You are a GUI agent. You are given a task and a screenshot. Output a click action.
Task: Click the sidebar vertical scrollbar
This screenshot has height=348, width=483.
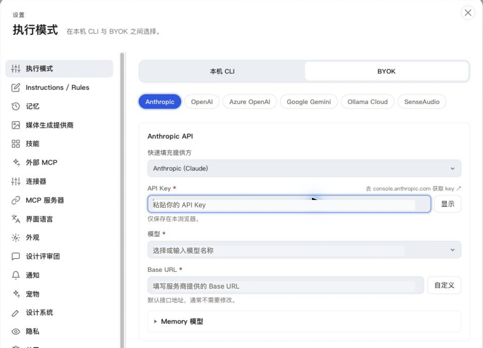(x=122, y=200)
